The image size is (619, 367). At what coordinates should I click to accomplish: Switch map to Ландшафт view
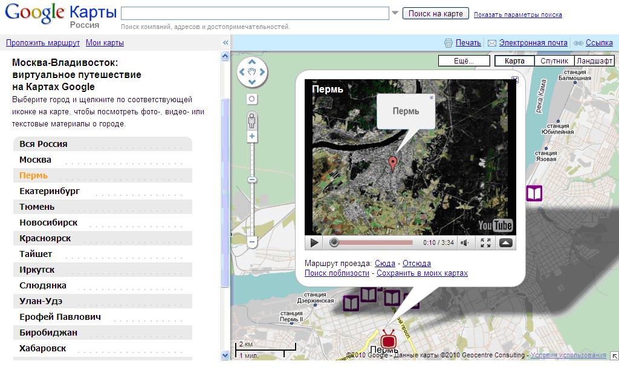(x=594, y=61)
